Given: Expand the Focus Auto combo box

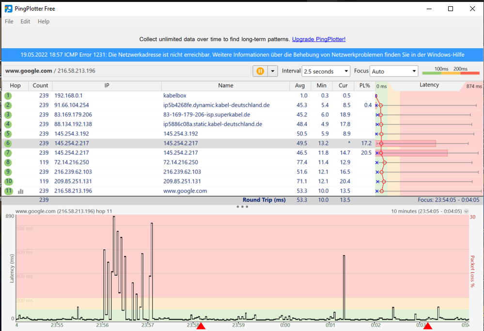Looking at the screenshot, I should tap(394, 71).
